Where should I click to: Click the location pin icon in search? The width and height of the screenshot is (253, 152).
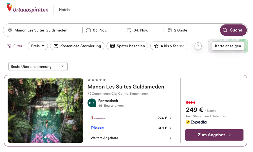point(10,30)
